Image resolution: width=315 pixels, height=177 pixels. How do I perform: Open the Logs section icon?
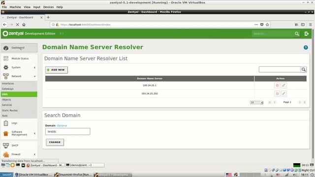[6, 123]
